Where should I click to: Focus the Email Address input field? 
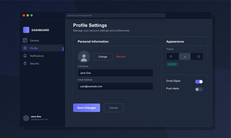(x=115, y=86)
